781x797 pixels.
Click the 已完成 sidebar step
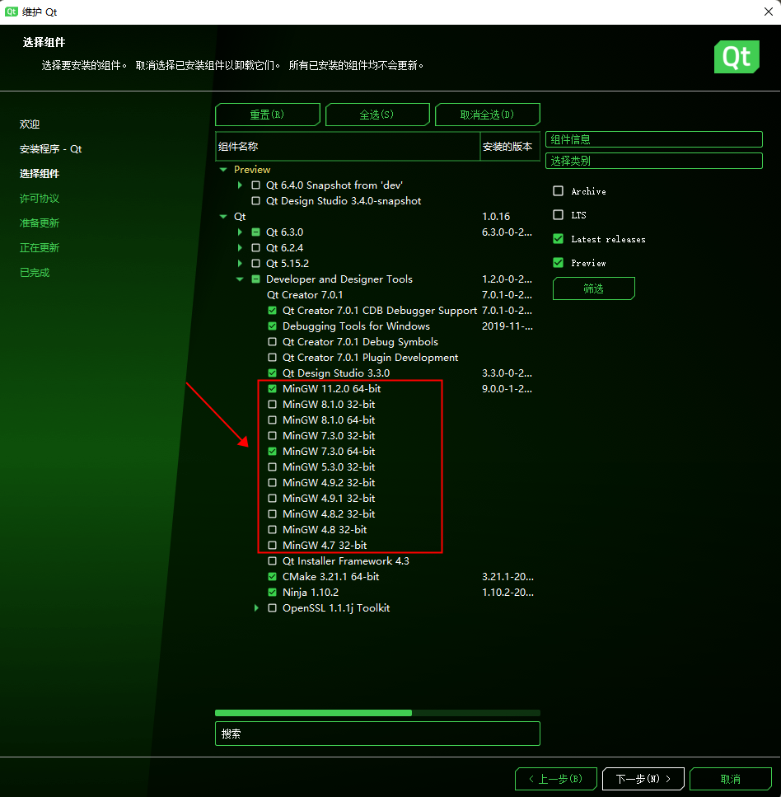[35, 273]
